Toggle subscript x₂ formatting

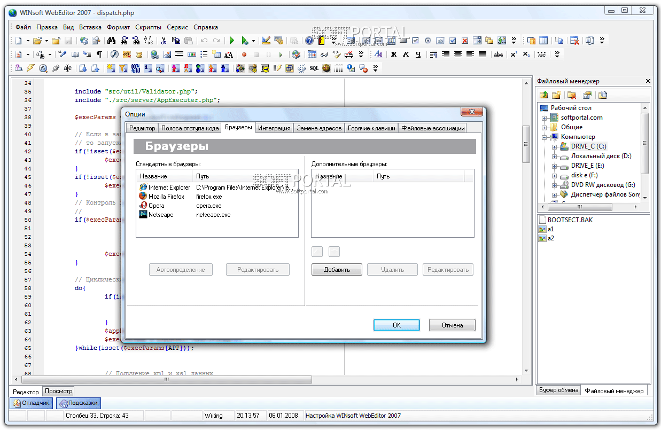pos(526,54)
